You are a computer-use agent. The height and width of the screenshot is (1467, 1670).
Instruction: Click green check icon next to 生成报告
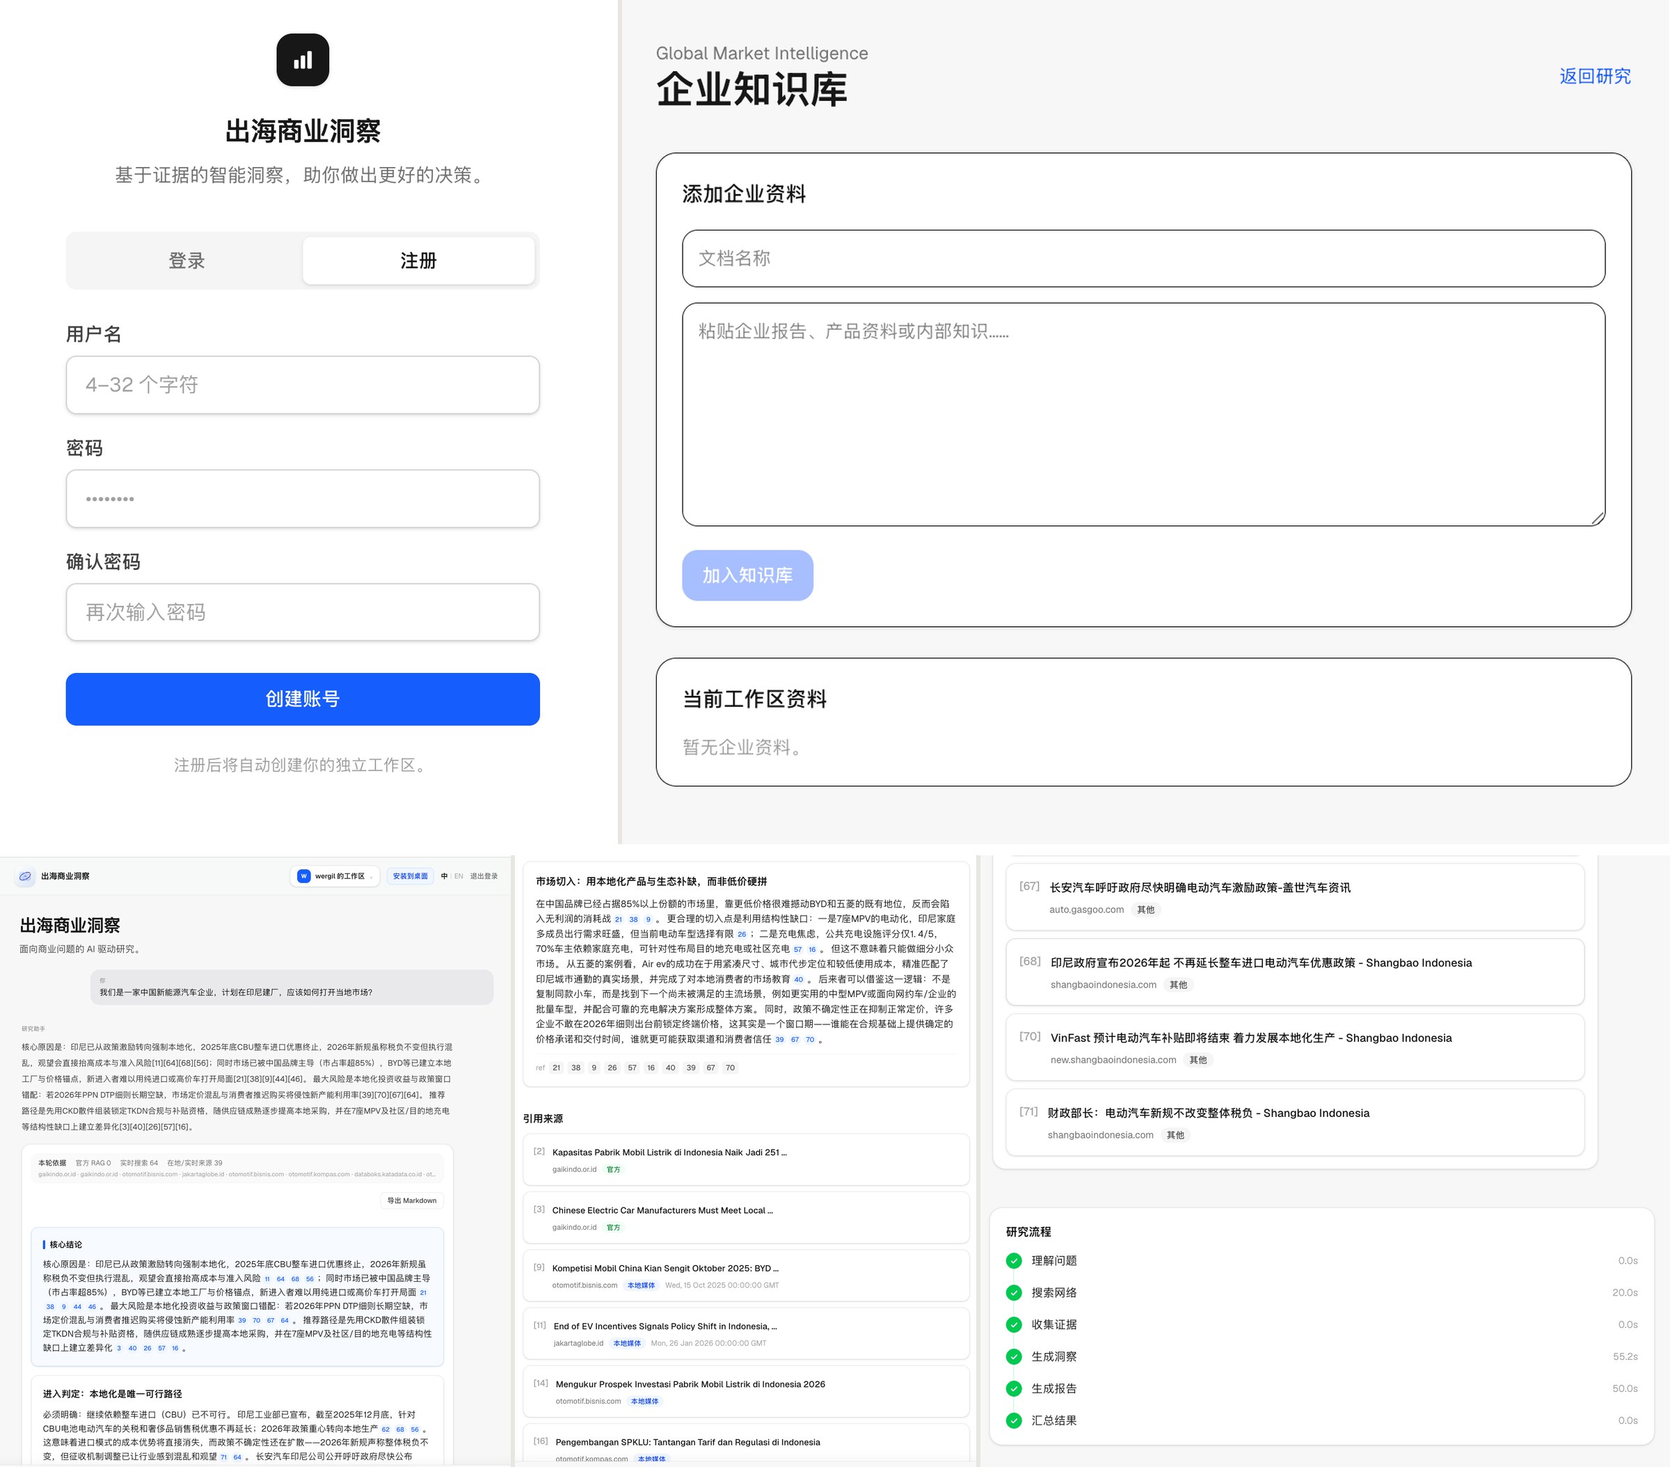[x=1014, y=1388]
